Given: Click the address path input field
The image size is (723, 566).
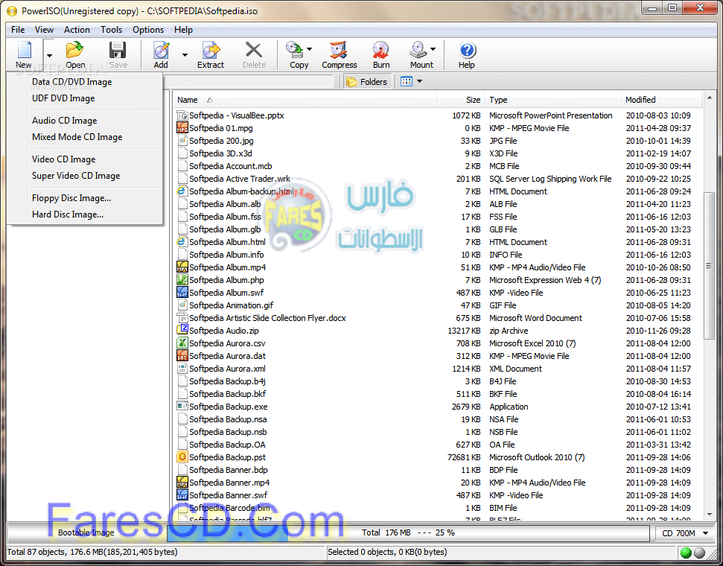Looking at the screenshot, I should click(248, 82).
